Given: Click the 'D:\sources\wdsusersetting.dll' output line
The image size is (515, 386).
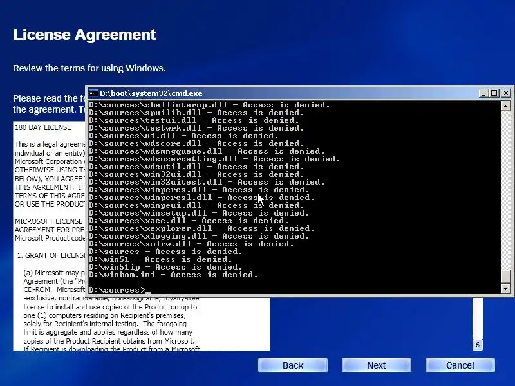Looking at the screenshot, I should click(214, 159).
